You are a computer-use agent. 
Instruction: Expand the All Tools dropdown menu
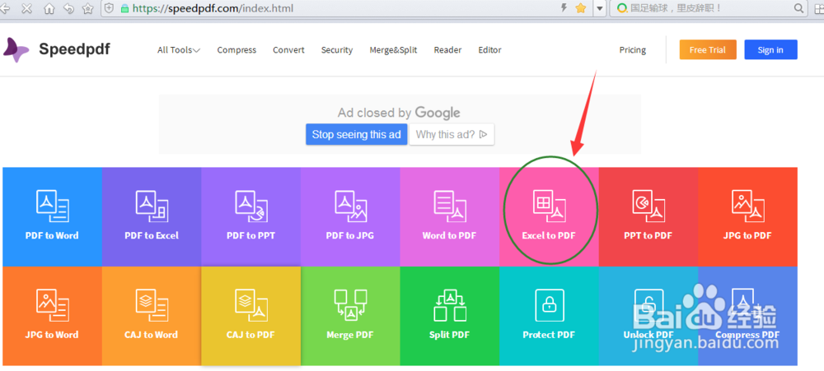[x=179, y=50]
